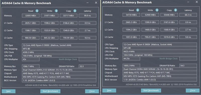
Task: Click CPU Multiplier field 43x
Action: pos(31,59)
